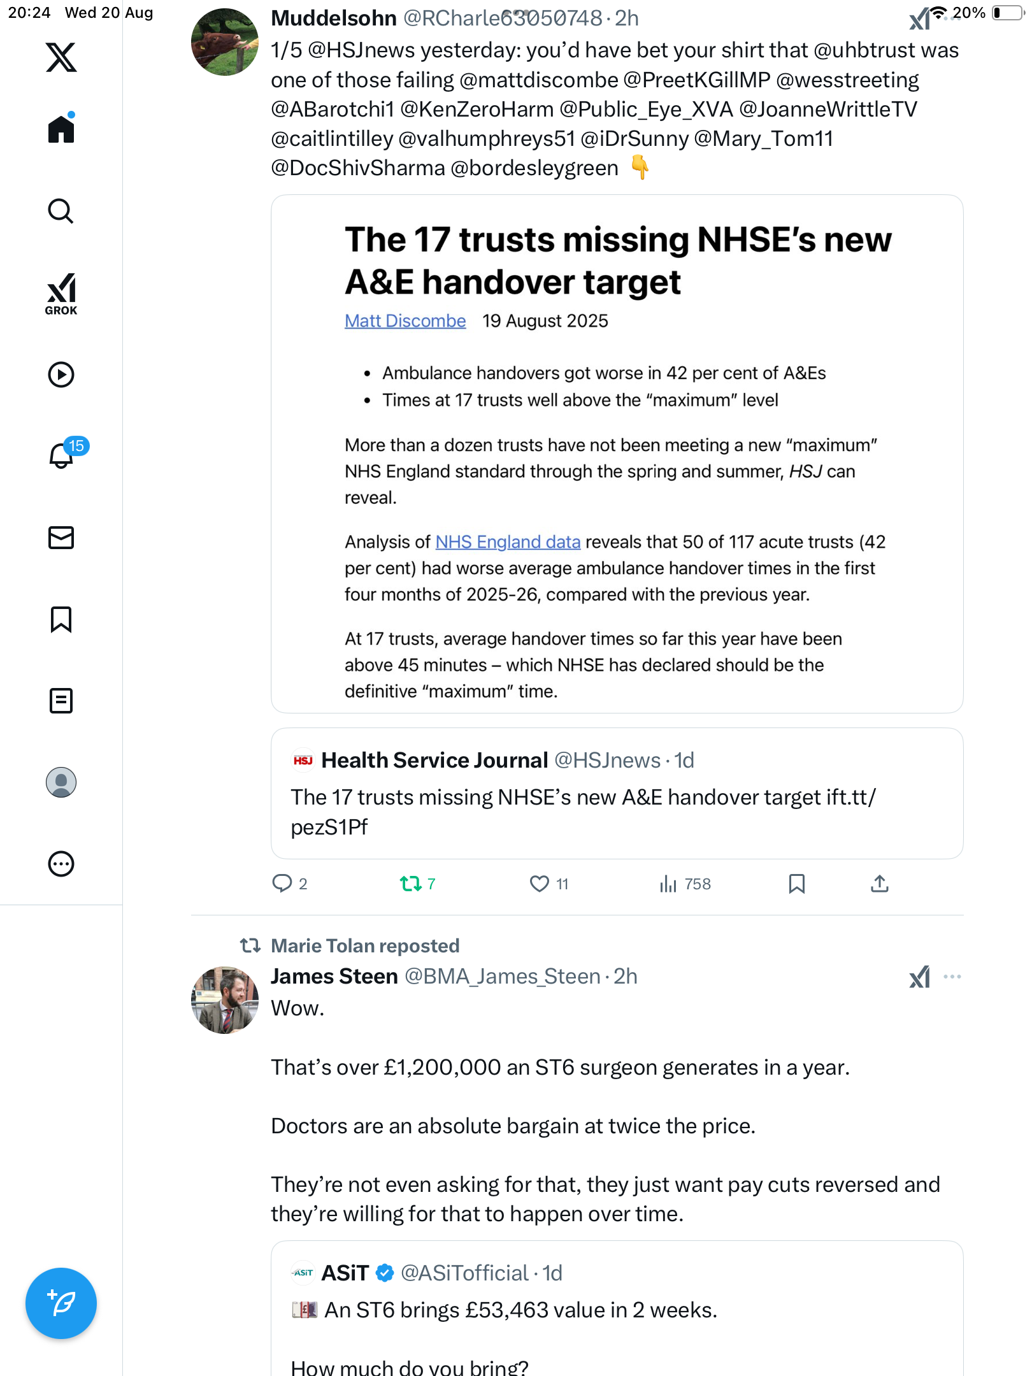This screenshot has width=1032, height=1376.
Task: Expand the More options circle menu
Action: (61, 864)
